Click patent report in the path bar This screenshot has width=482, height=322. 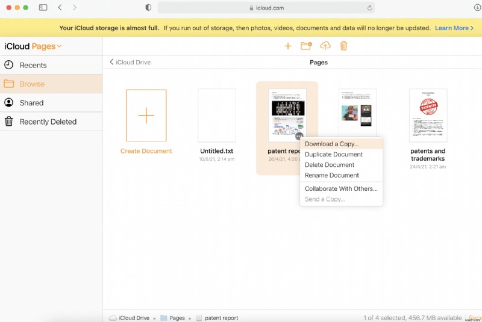point(221,318)
